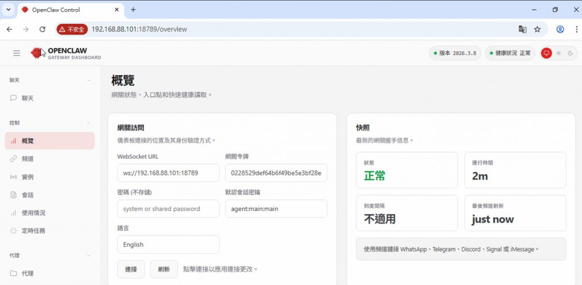Viewport: 582px width, 285px height.
Task: Open the browser profile avatar icon
Action: pos(560,30)
